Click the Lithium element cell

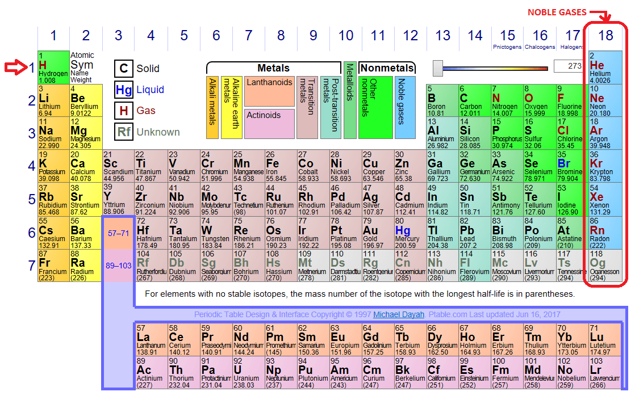pyautogui.click(x=53, y=100)
